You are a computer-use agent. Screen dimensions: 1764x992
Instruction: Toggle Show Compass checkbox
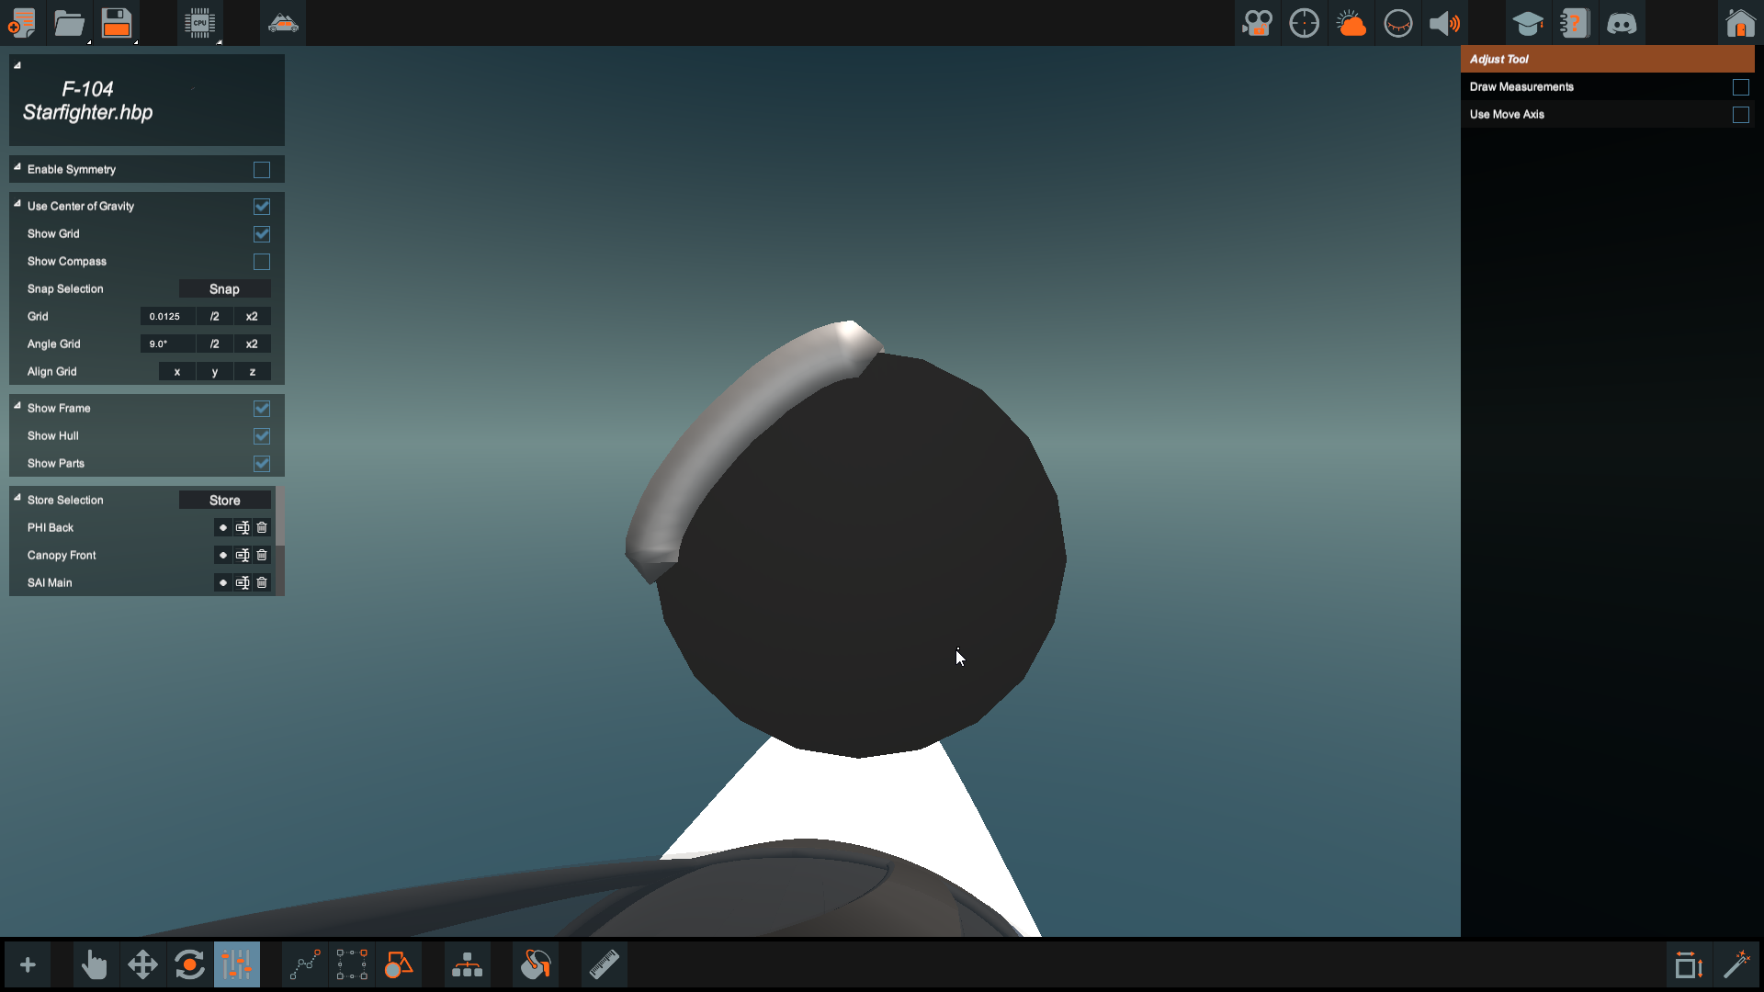click(262, 262)
